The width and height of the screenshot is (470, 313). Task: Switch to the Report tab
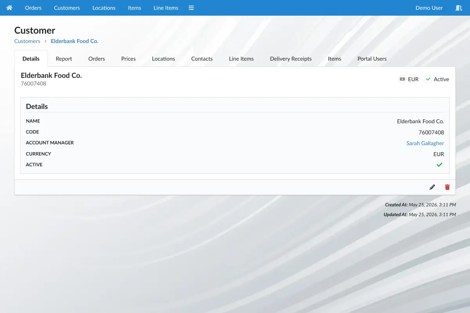click(x=64, y=59)
